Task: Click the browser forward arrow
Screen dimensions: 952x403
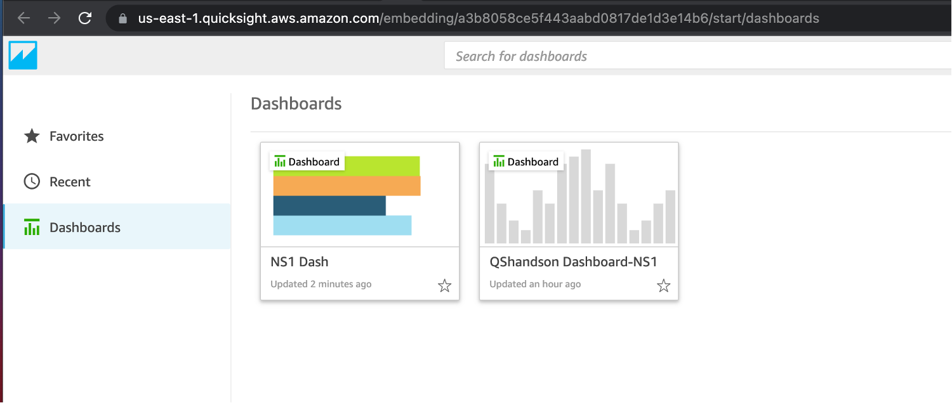Action: (x=55, y=18)
